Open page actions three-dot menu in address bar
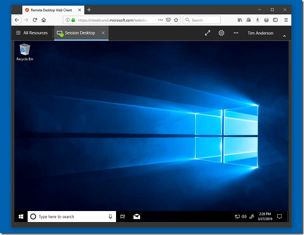 point(161,20)
